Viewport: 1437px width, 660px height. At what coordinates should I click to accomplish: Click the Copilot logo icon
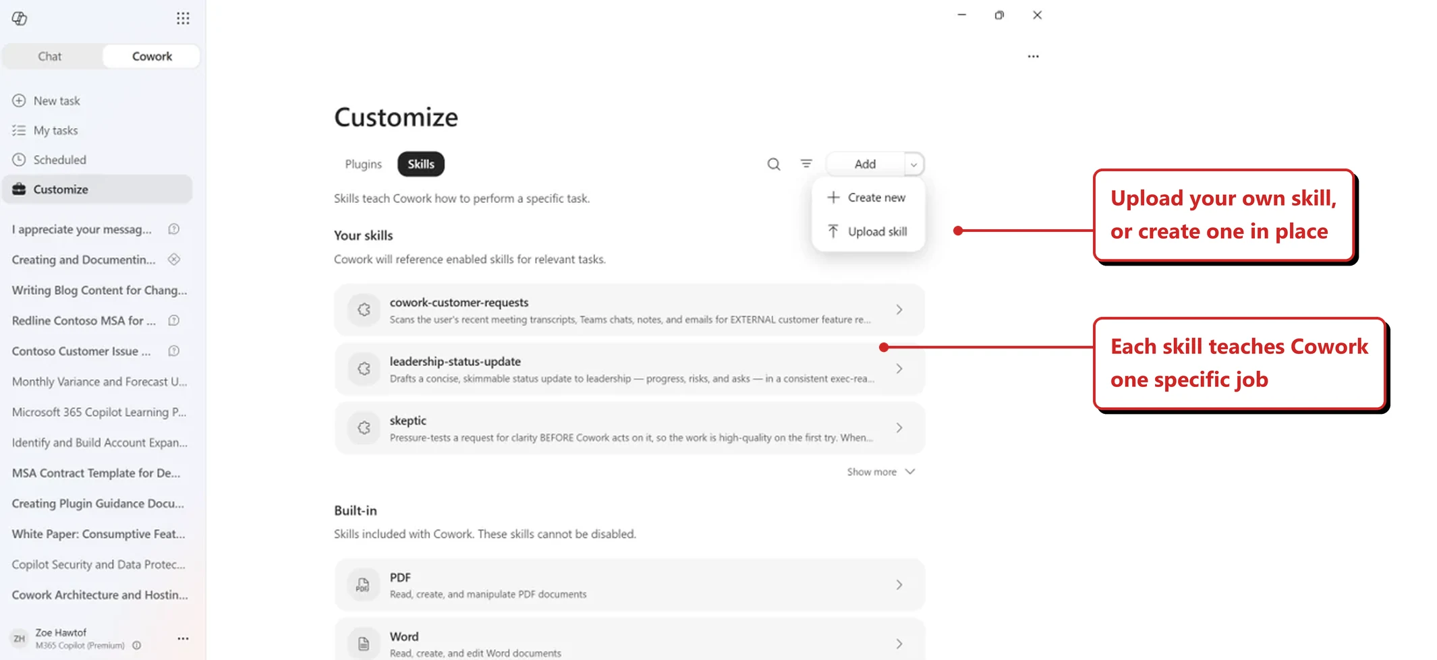click(20, 18)
